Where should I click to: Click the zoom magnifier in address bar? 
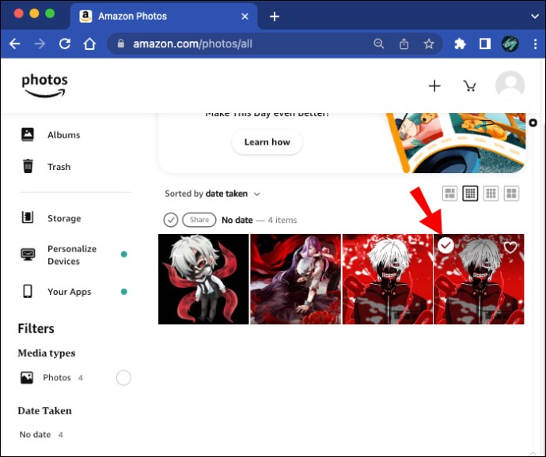pos(378,43)
